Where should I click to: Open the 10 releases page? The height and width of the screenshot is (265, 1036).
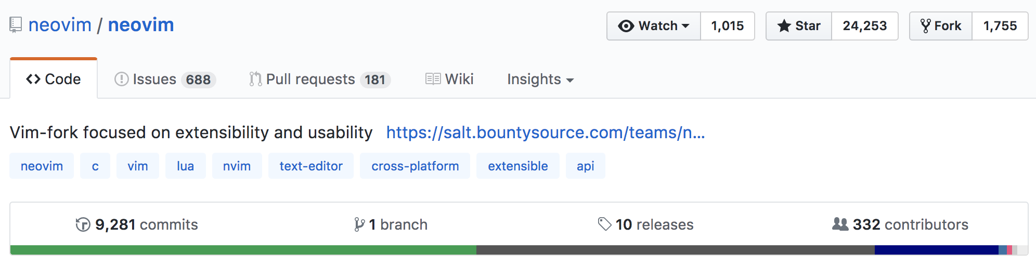645,224
